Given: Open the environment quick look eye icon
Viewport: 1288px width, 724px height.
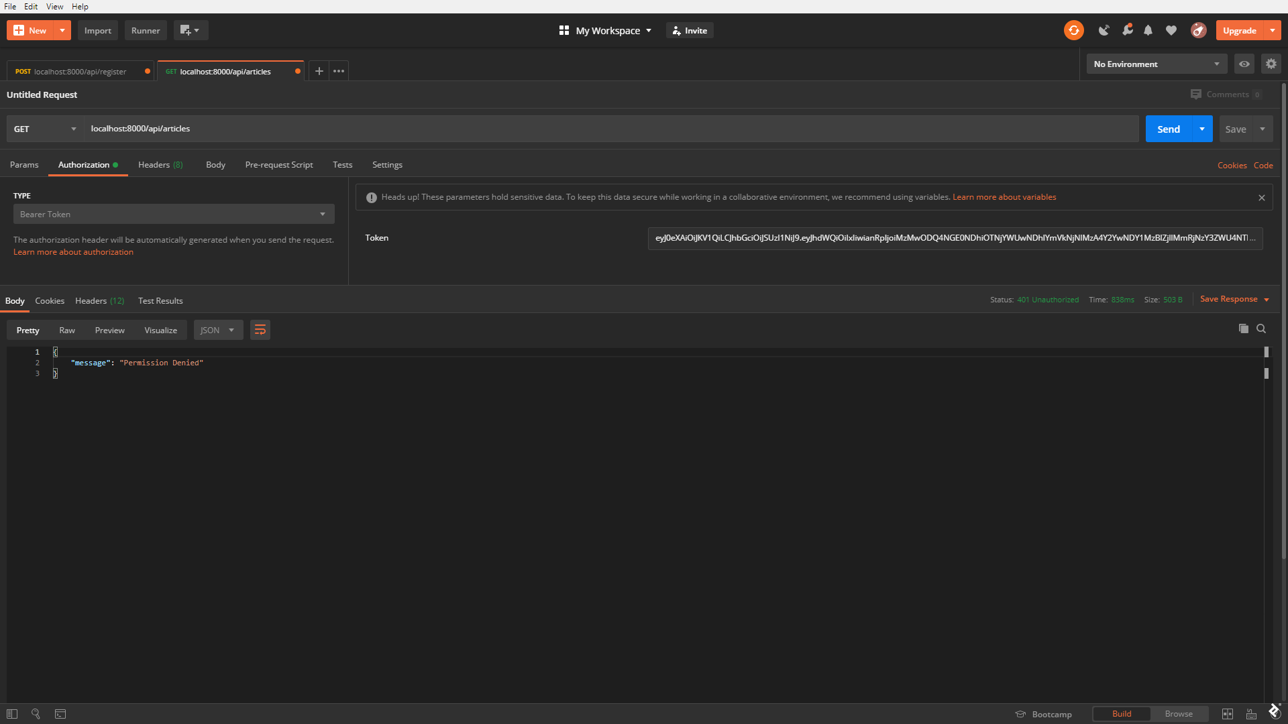Looking at the screenshot, I should 1244,64.
